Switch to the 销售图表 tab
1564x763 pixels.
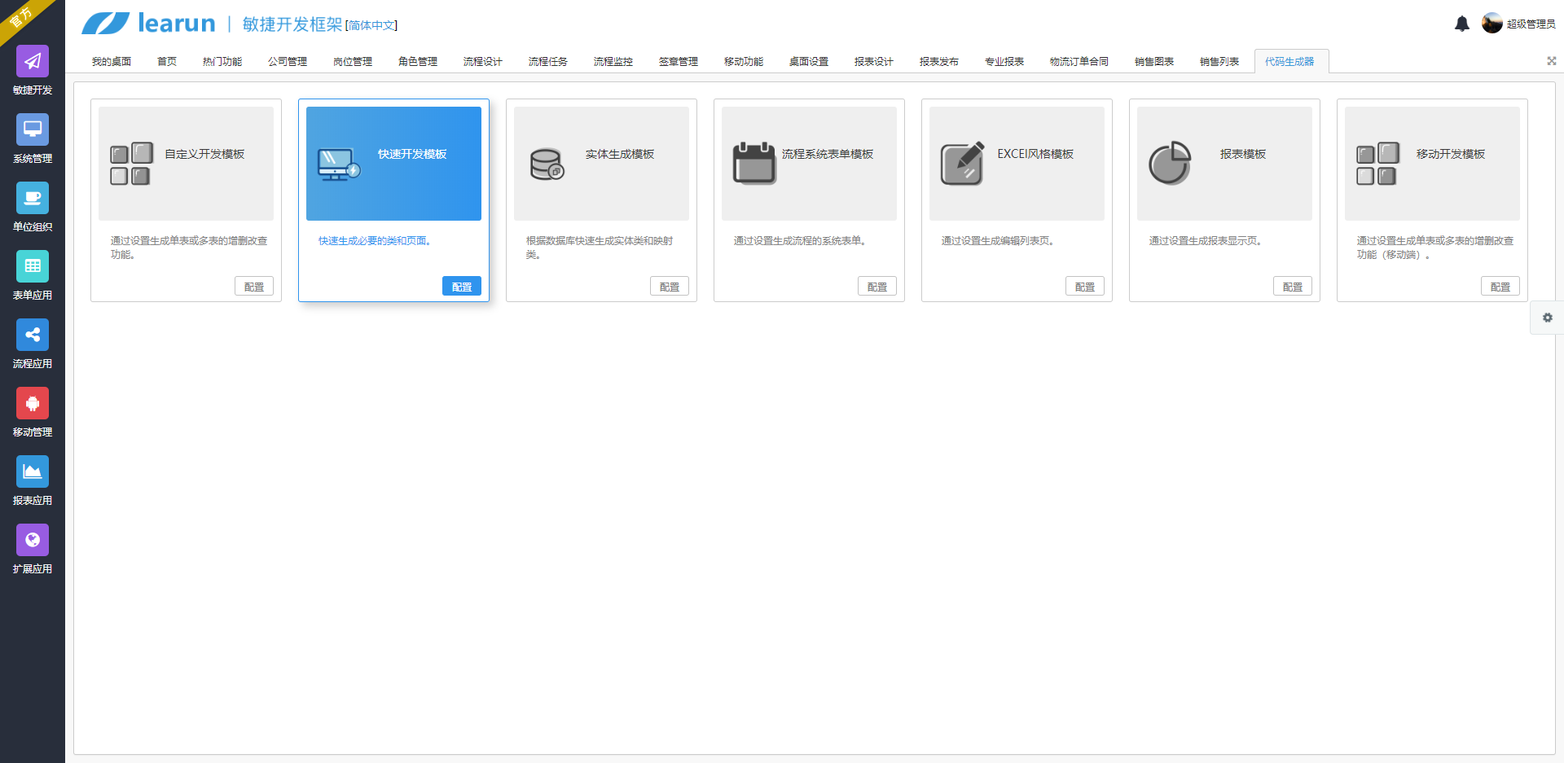tap(1154, 62)
